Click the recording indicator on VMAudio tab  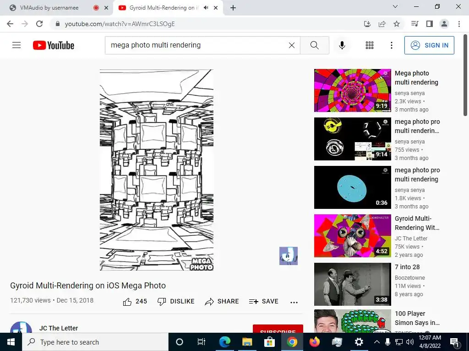pyautogui.click(x=96, y=8)
